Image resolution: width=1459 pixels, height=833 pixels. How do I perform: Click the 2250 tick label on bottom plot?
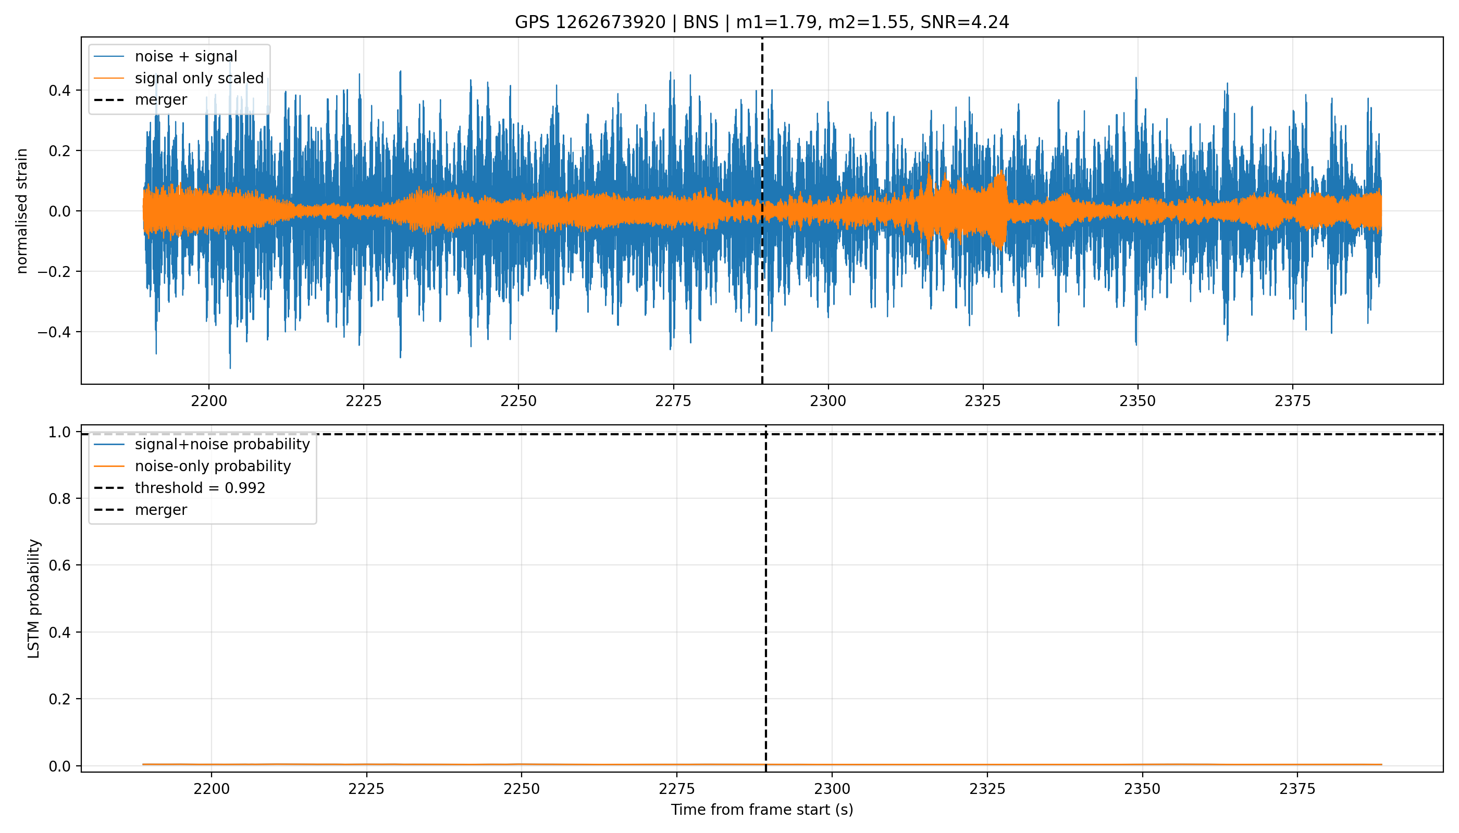pos(521,788)
